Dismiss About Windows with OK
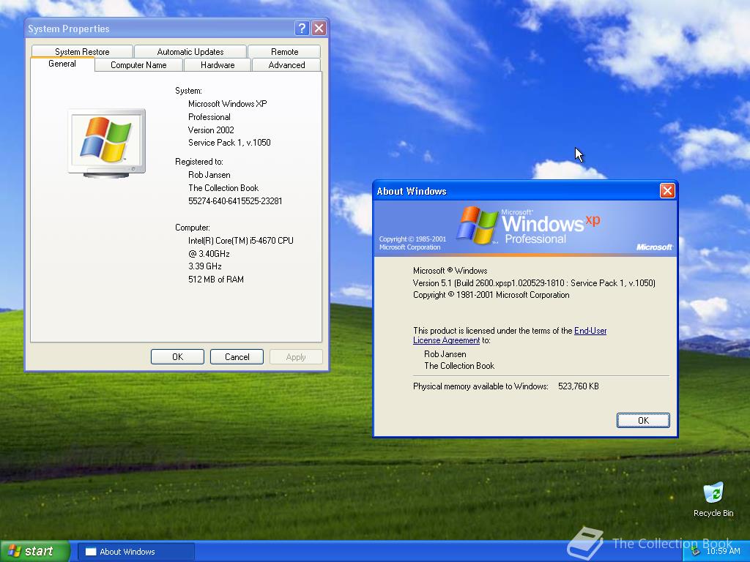This screenshot has width=750, height=562. [x=643, y=420]
